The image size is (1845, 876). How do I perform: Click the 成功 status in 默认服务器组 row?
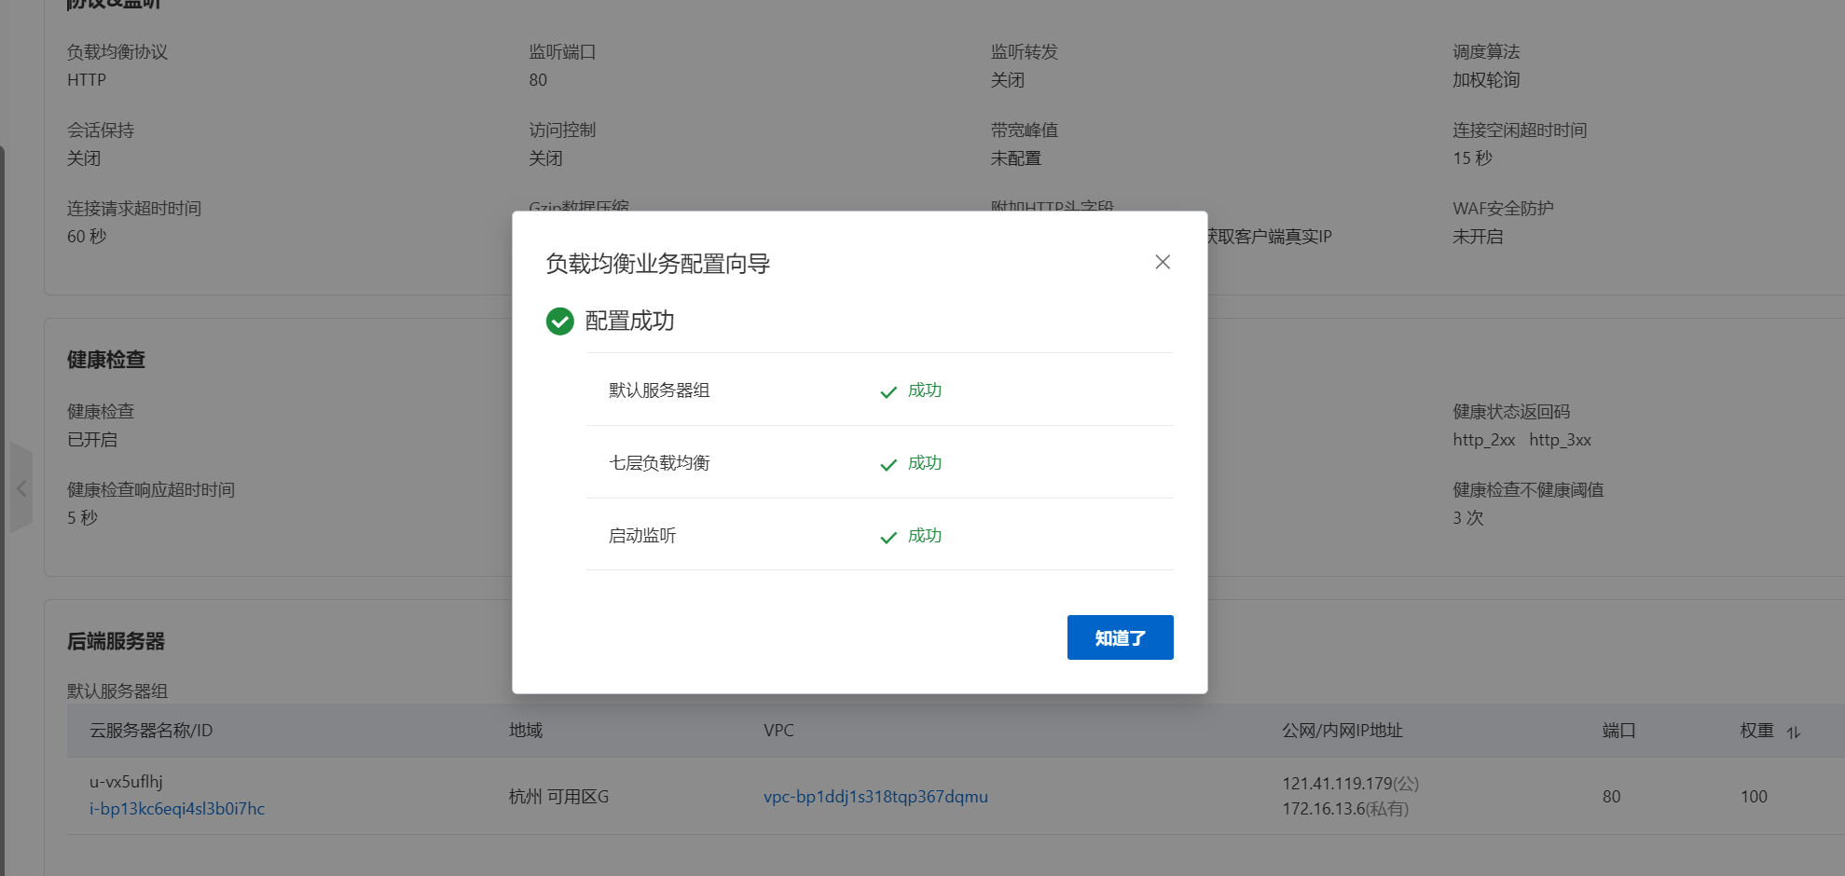point(925,390)
